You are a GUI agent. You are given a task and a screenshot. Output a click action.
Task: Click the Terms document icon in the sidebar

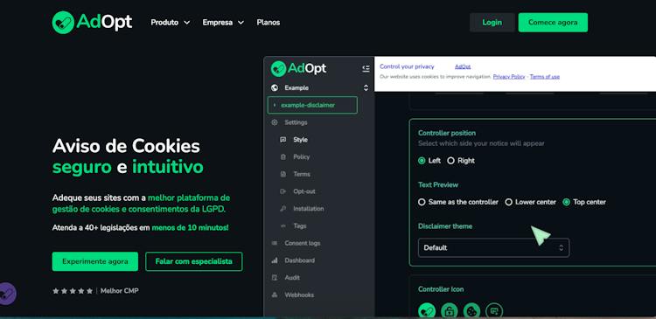pyautogui.click(x=283, y=174)
